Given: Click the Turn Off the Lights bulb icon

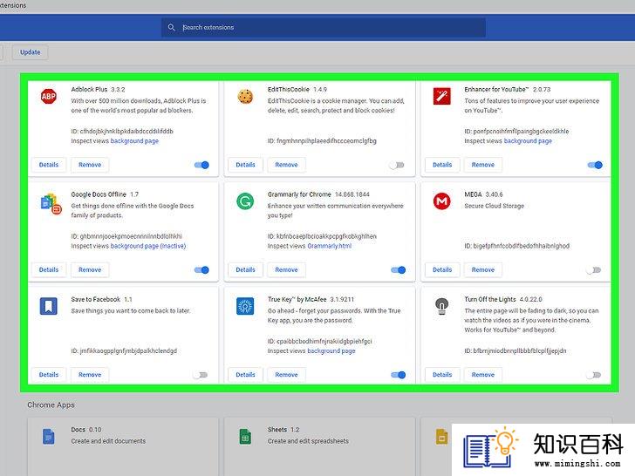Looking at the screenshot, I should (442, 306).
